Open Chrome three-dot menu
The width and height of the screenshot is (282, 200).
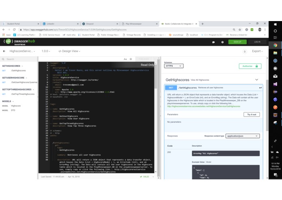pyautogui.click(x=265, y=30)
